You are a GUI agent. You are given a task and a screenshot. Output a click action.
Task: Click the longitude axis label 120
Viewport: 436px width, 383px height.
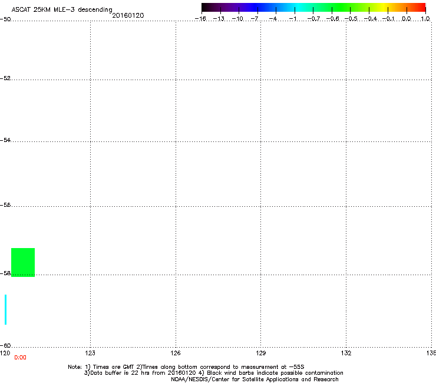5,353
